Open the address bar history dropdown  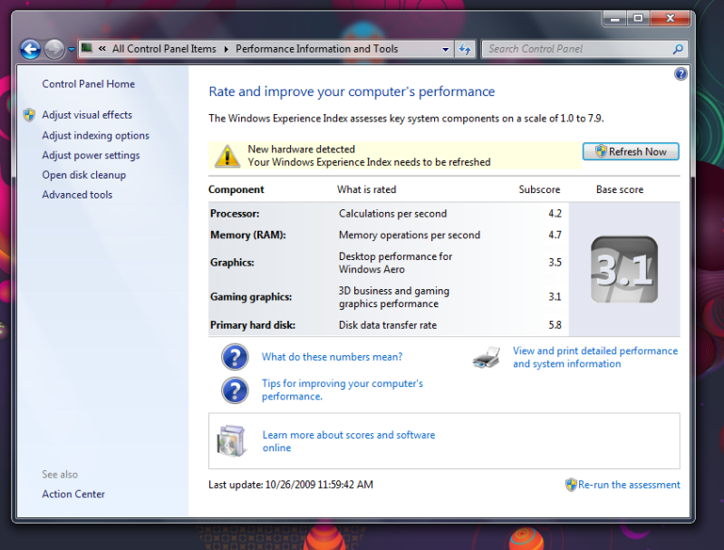pyautogui.click(x=445, y=49)
